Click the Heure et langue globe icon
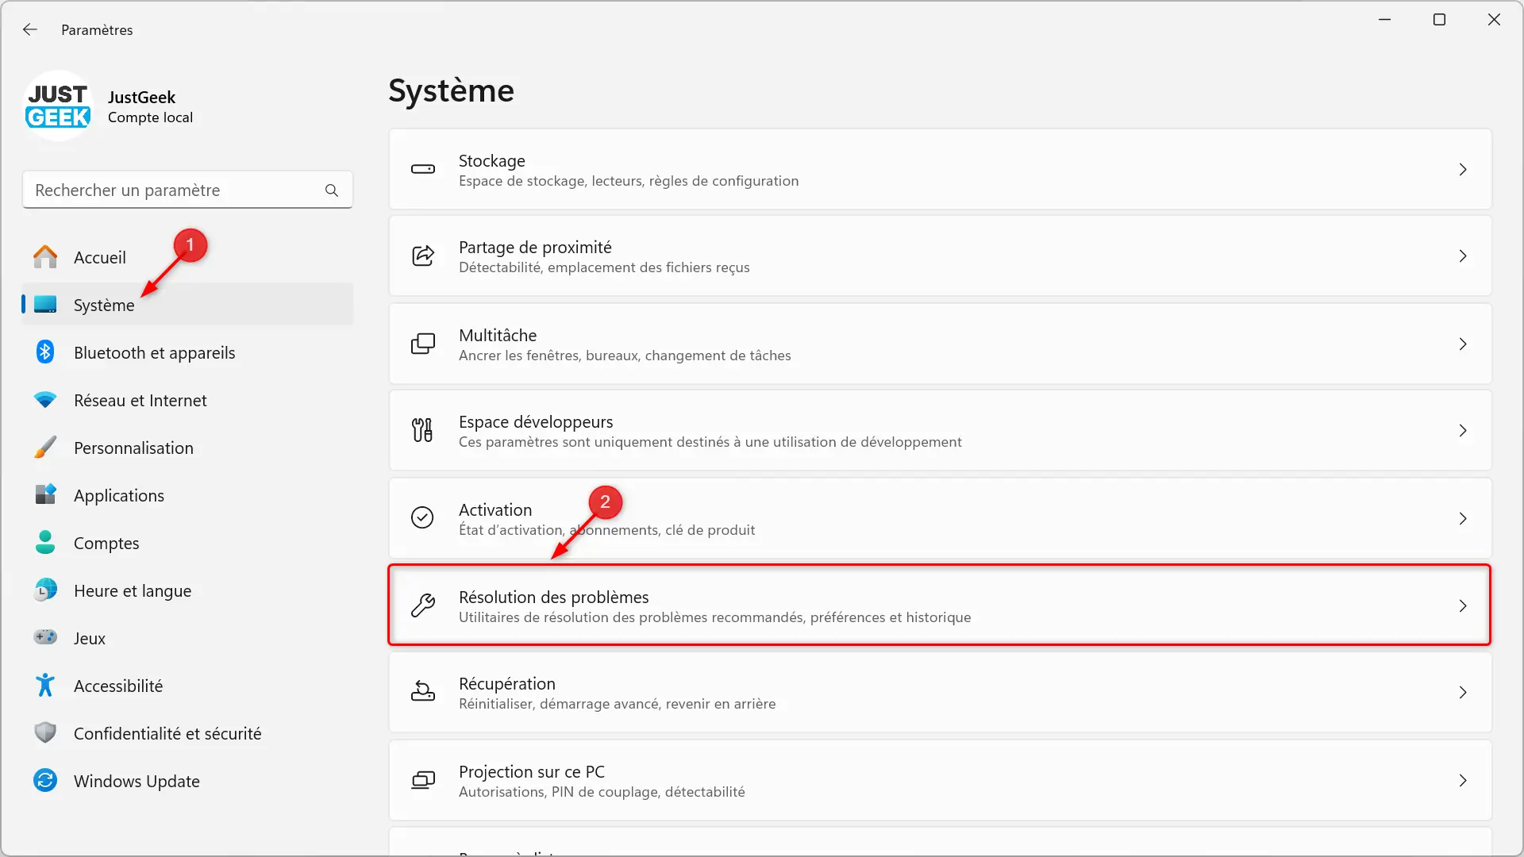The height and width of the screenshot is (857, 1524). pos(45,590)
